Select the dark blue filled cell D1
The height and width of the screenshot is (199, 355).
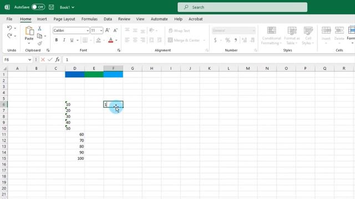tap(75, 75)
